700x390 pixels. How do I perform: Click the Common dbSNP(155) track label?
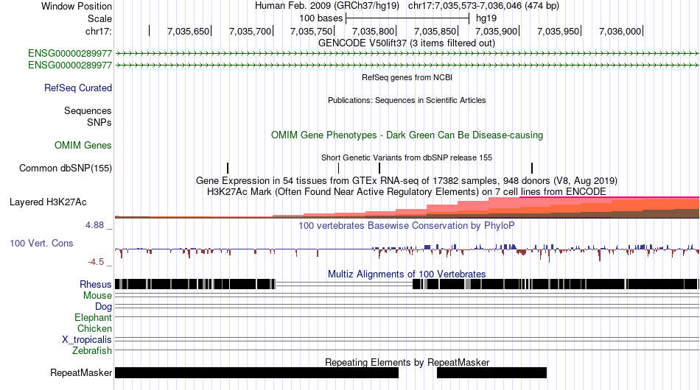pyautogui.click(x=66, y=168)
